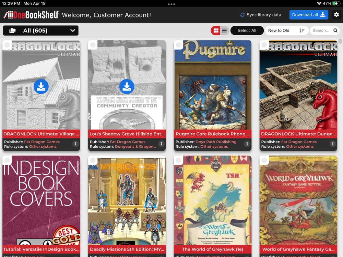This screenshot has width=343, height=257.
Task: Open The World of Greyhawk TSR cover
Action: pyautogui.click(x=213, y=200)
